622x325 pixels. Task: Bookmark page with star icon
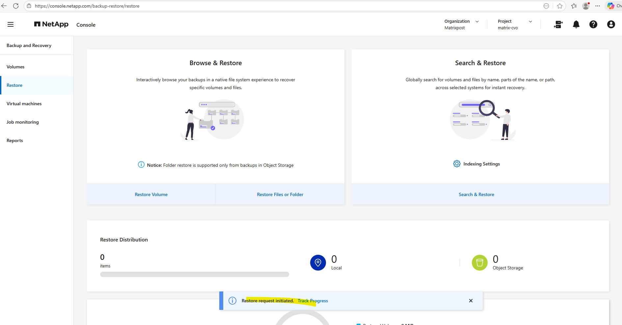[560, 6]
